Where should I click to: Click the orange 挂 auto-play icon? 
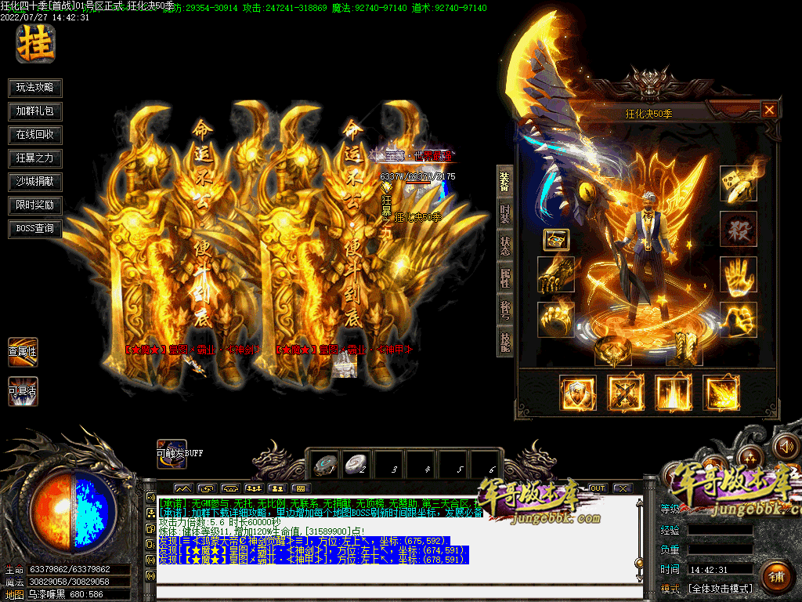click(x=35, y=44)
